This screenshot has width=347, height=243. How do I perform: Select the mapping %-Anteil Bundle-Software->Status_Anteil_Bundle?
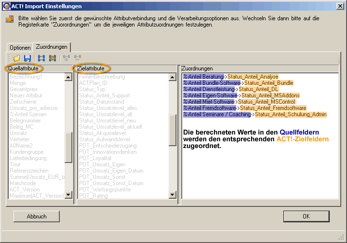[x=238, y=83]
